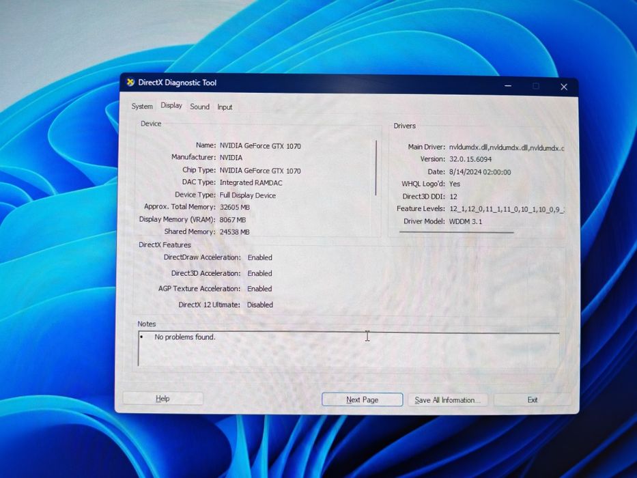Click driver Version 32.0.15.6094
Screen dimensions: 637x478
tap(470, 159)
